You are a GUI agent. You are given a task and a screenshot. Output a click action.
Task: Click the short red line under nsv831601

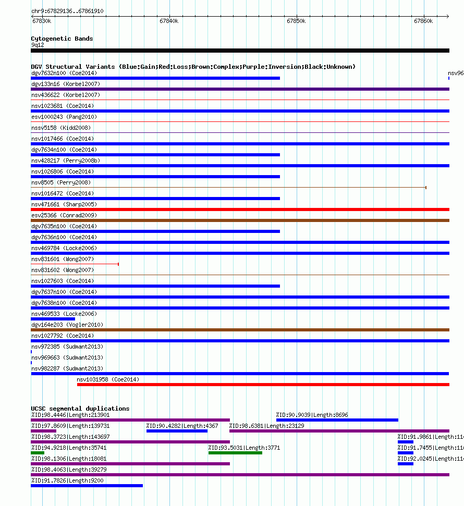pyautogui.click(x=75, y=264)
